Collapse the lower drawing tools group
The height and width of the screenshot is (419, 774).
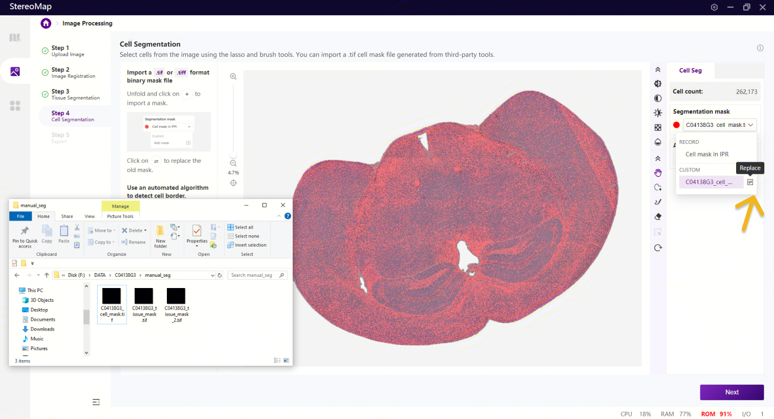(658, 159)
